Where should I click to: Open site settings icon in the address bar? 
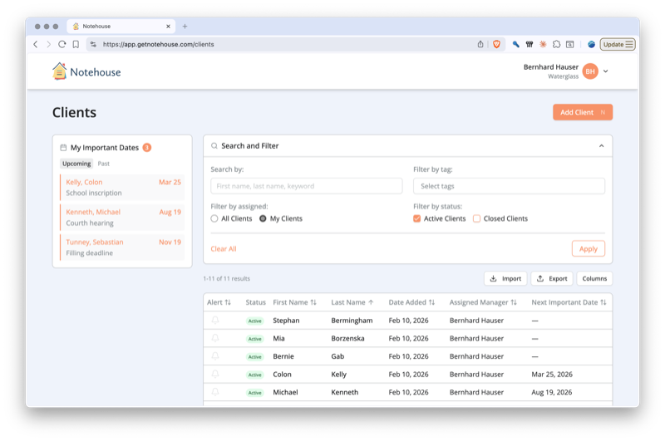(x=93, y=44)
